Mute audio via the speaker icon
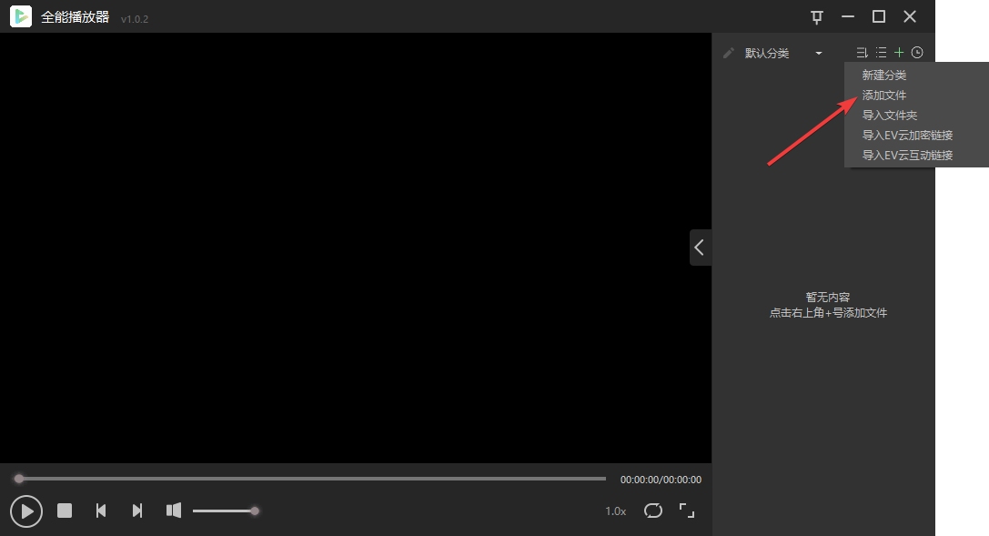The image size is (989, 536). (x=174, y=511)
